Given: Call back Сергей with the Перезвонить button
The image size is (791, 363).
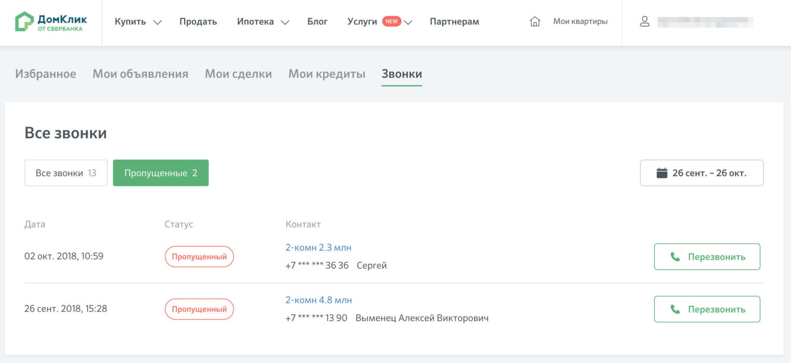Looking at the screenshot, I should 707,256.
